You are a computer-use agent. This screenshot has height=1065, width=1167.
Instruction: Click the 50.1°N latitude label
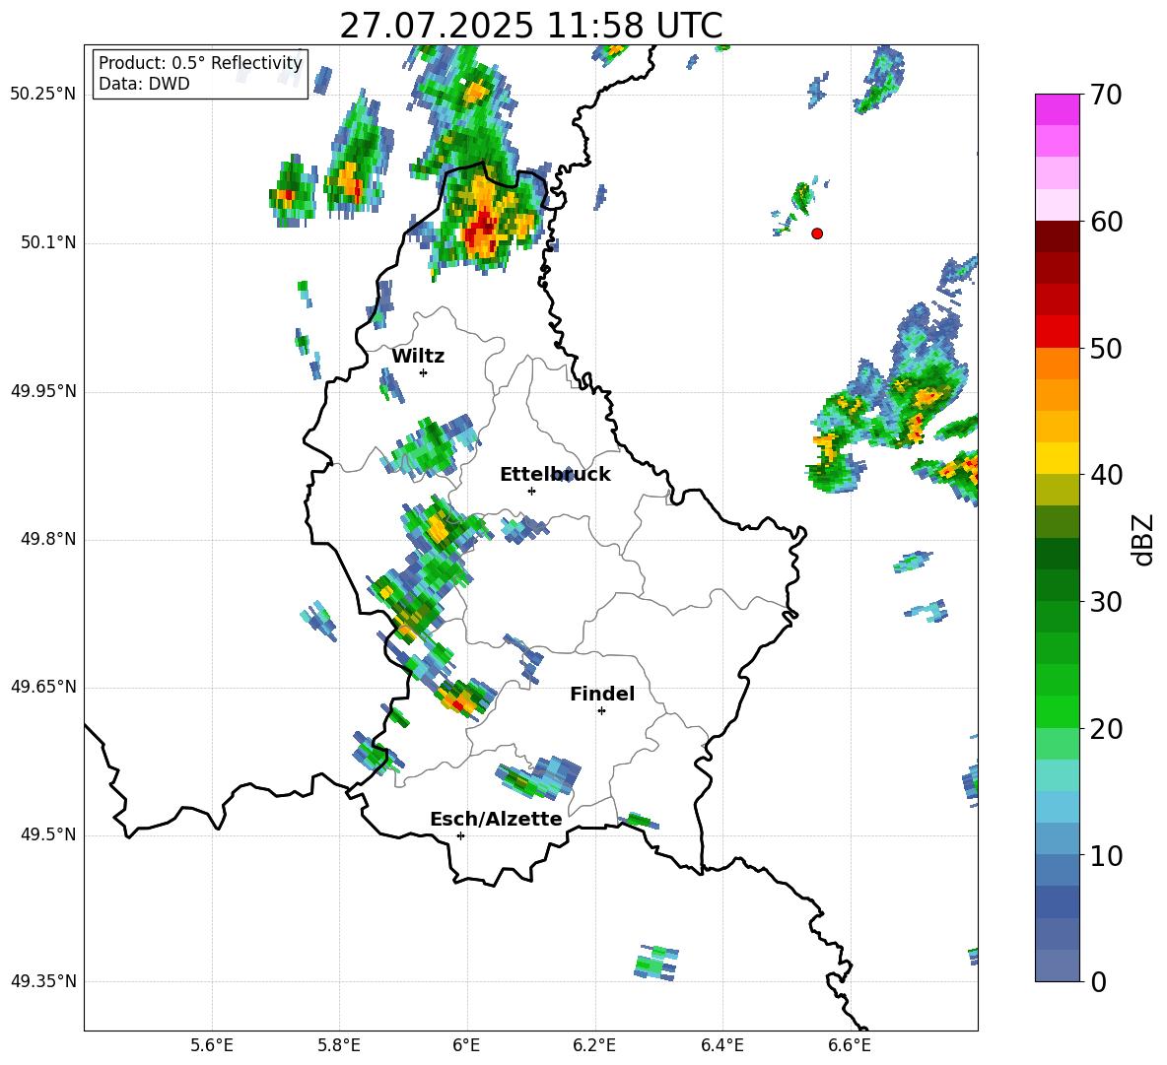click(48, 243)
